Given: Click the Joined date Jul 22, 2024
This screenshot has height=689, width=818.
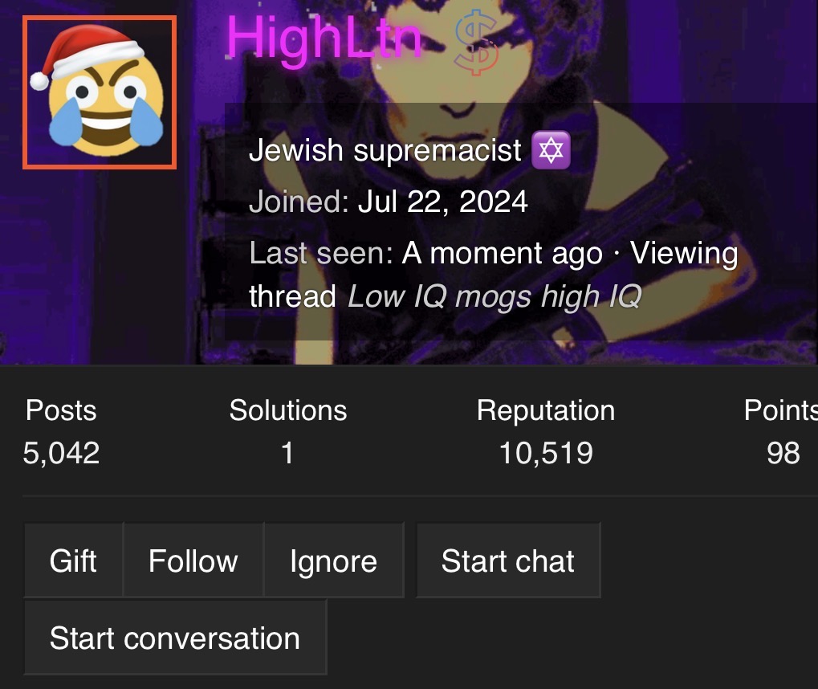Looking at the screenshot, I should pyautogui.click(x=442, y=202).
